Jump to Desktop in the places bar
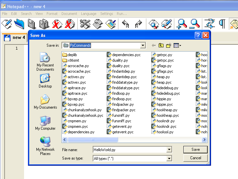 [x=45, y=81]
